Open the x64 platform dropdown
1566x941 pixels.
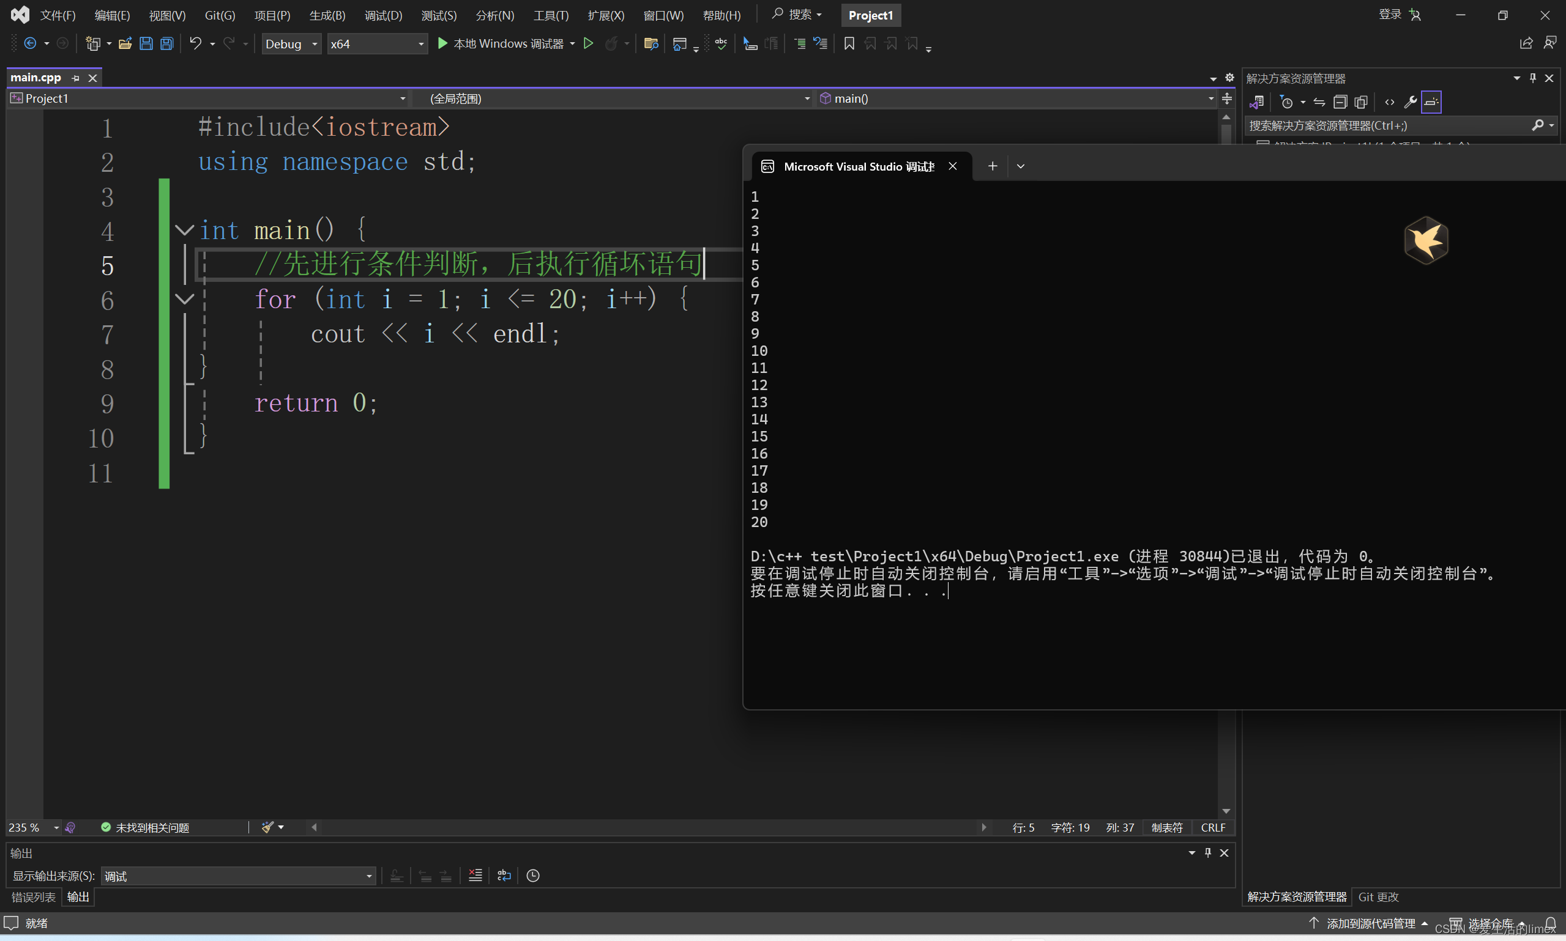coord(378,44)
